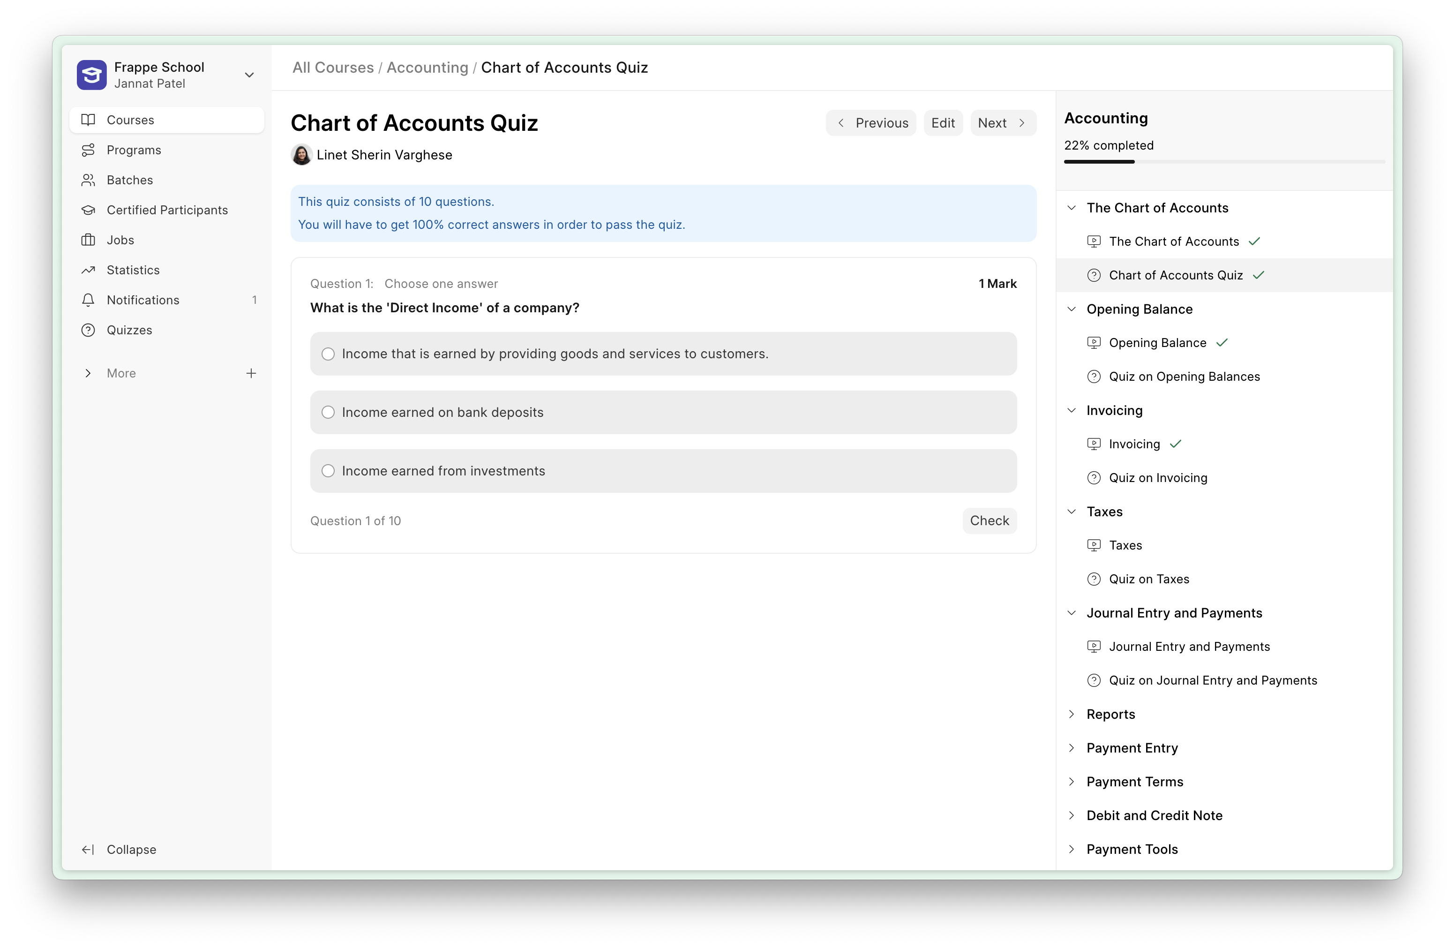Open the Jobs briefcase icon

(x=88, y=240)
